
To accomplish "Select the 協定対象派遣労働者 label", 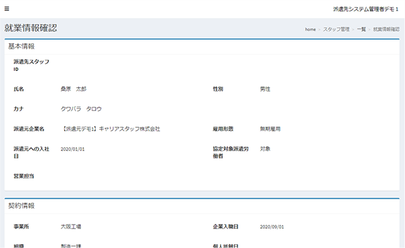I will click(x=230, y=153).
